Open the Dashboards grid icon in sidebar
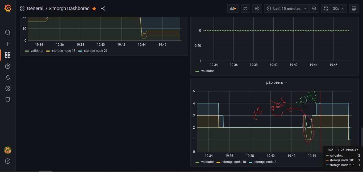 pos(8,55)
